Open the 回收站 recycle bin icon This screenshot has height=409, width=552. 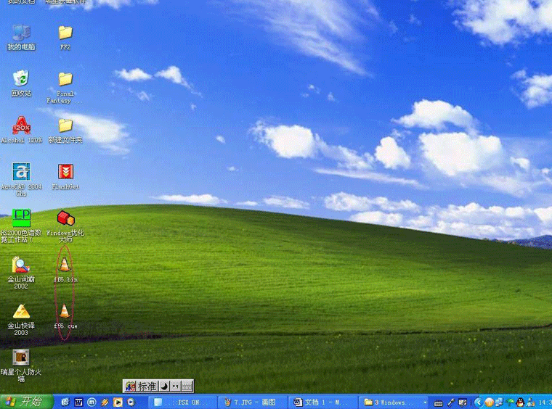point(21,83)
